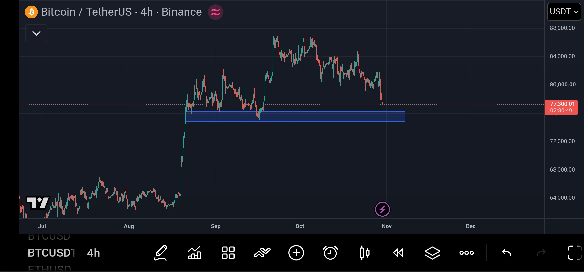Change the 4h timeframe in bottom bar
Viewport: 584px width, 272px height.
[93, 253]
